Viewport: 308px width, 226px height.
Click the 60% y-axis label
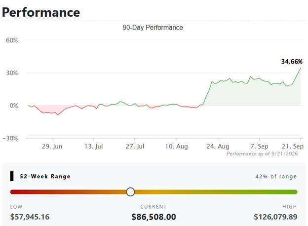[12, 40]
